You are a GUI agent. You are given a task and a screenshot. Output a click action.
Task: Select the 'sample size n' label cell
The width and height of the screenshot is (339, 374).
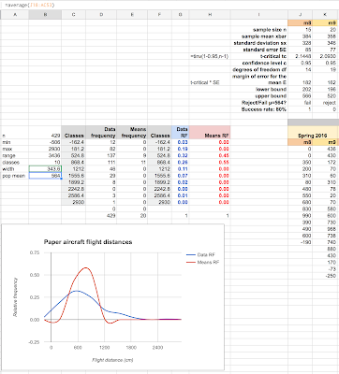tap(259, 30)
